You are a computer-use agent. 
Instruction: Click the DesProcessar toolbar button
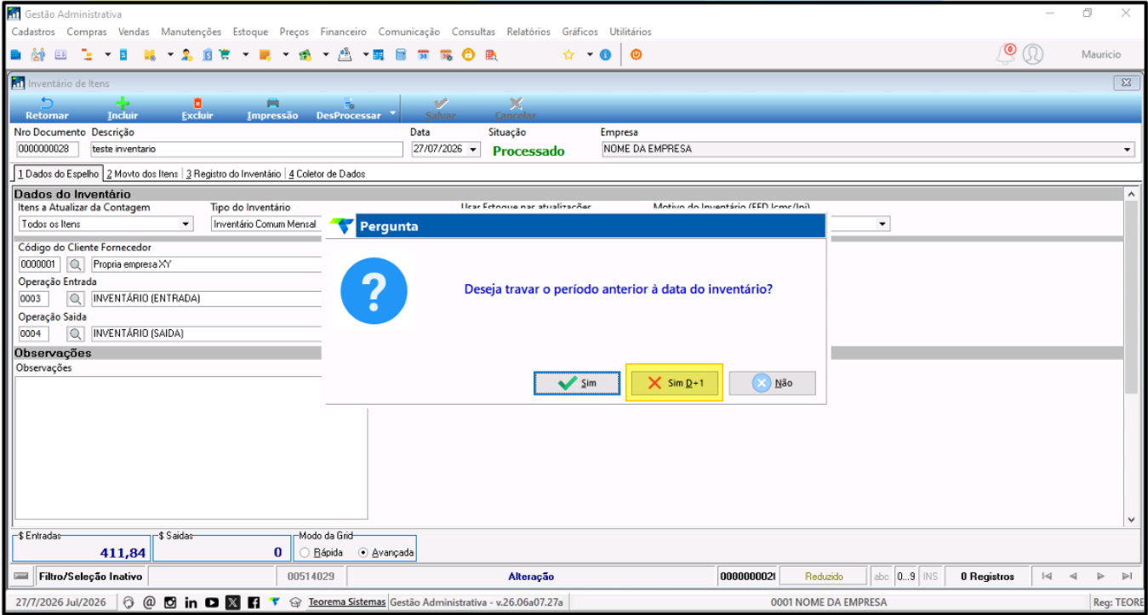pos(348,108)
